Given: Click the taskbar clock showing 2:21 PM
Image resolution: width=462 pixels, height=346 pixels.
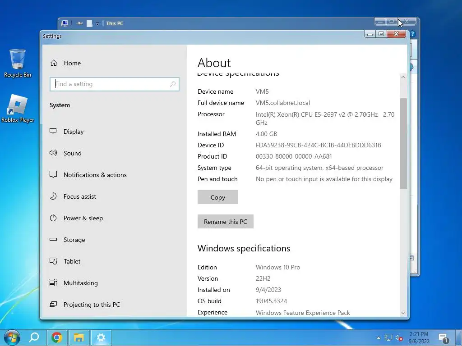Looking at the screenshot, I should 419,338.
